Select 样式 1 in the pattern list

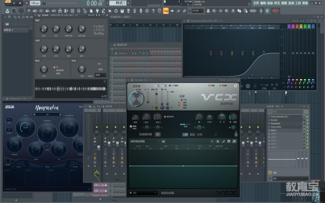click(16, 30)
